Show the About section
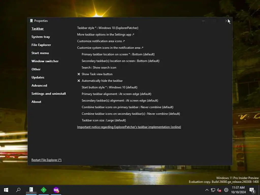The height and width of the screenshot is (195, 260). coord(36,102)
